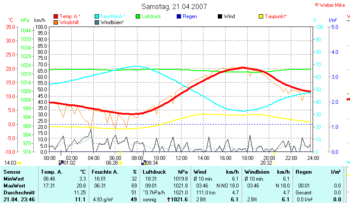Click the green hPa axis unit label
This screenshot has height=203, width=350.
coord(25,20)
